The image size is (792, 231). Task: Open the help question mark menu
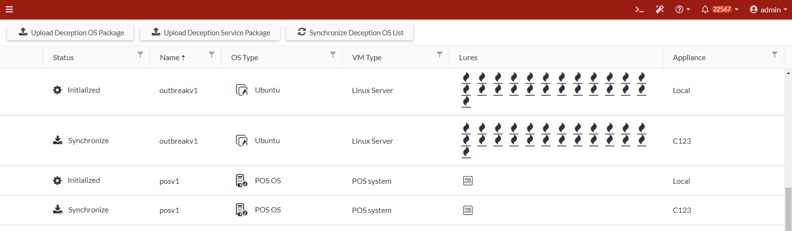(x=682, y=10)
